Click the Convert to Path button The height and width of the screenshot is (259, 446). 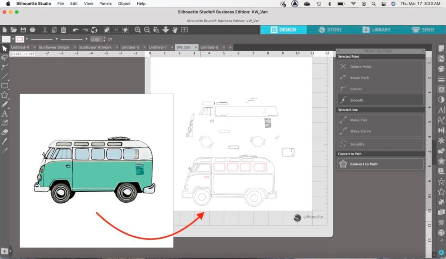click(381, 164)
